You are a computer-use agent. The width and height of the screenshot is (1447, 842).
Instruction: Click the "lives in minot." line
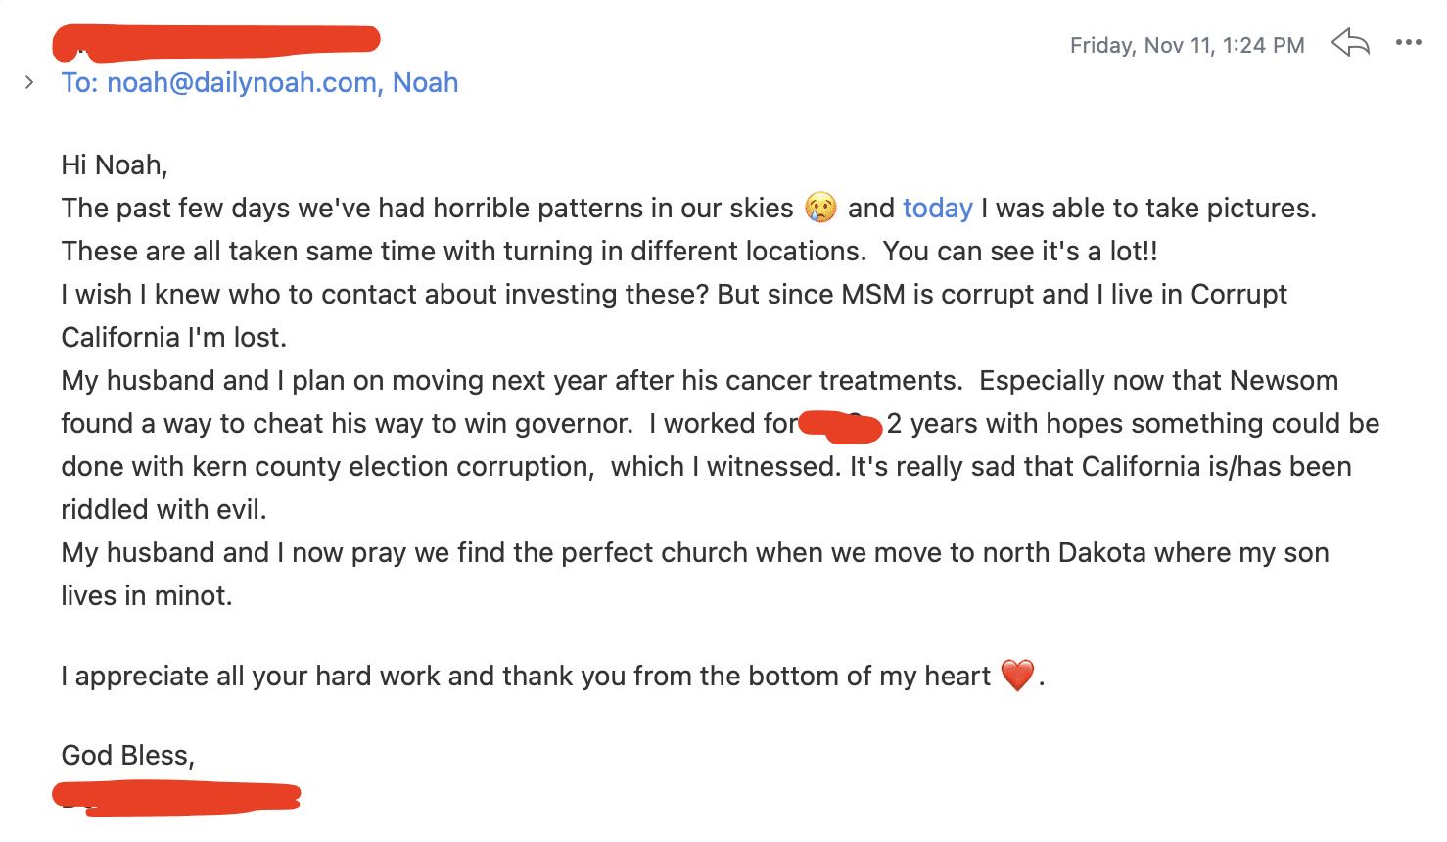(147, 596)
